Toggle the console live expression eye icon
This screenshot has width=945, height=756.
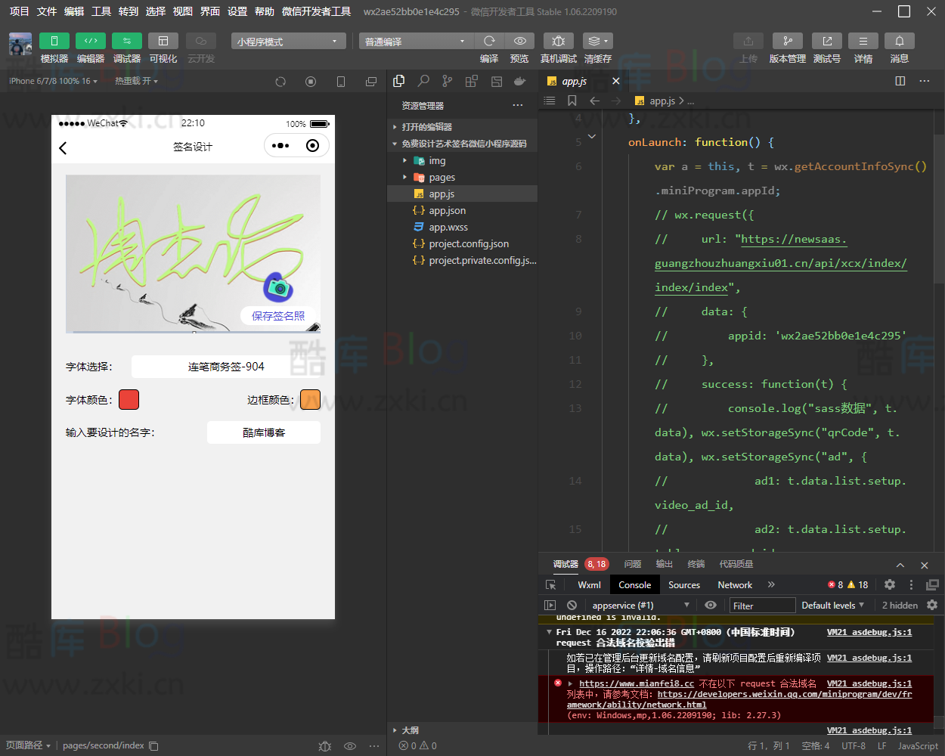[710, 606]
